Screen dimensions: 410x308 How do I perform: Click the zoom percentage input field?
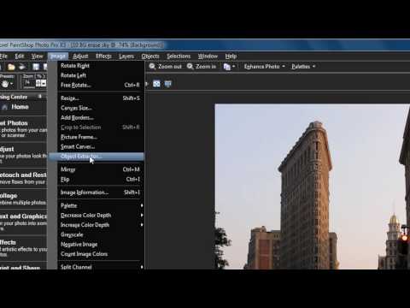[x=29, y=83]
